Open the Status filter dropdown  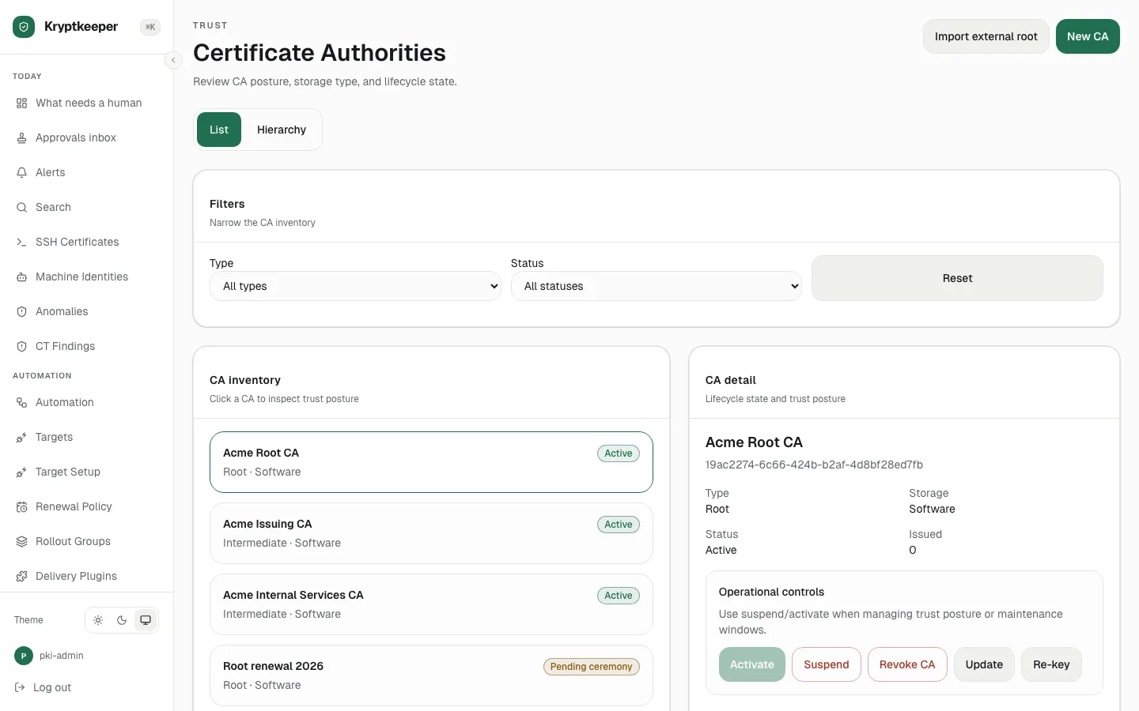coord(657,286)
